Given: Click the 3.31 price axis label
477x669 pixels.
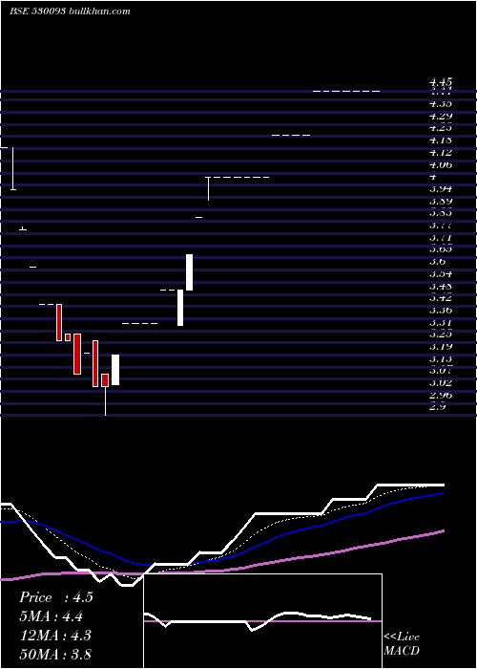Looking at the screenshot, I should tap(441, 323).
